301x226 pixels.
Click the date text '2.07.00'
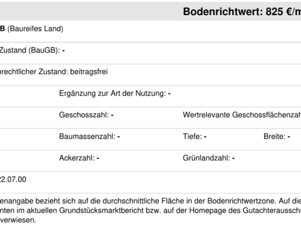coord(13,179)
